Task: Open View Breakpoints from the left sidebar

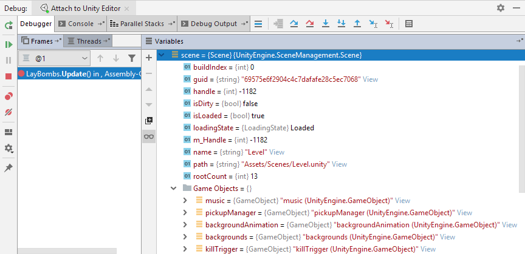Action: click(x=9, y=96)
